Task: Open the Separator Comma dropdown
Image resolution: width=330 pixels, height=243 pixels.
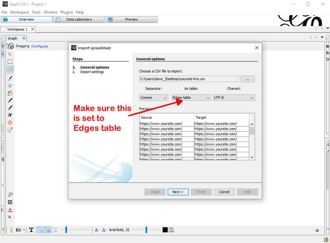Action: click(153, 98)
